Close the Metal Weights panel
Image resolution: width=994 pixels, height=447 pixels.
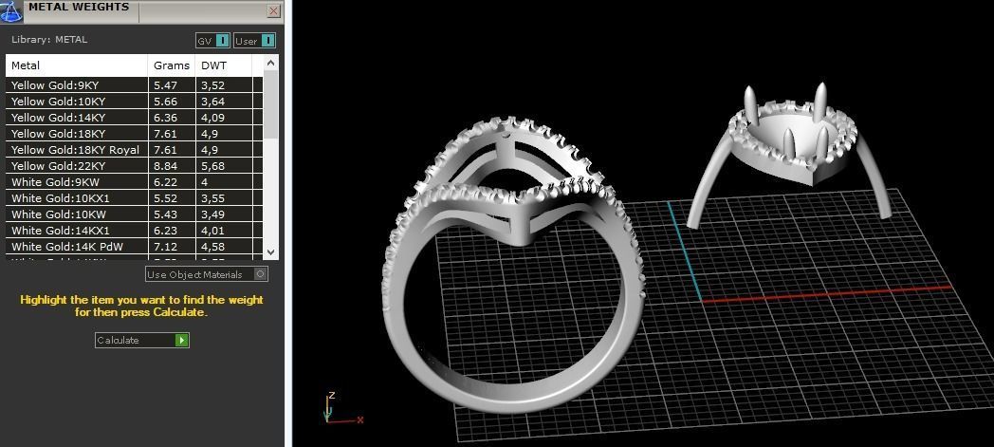click(273, 10)
